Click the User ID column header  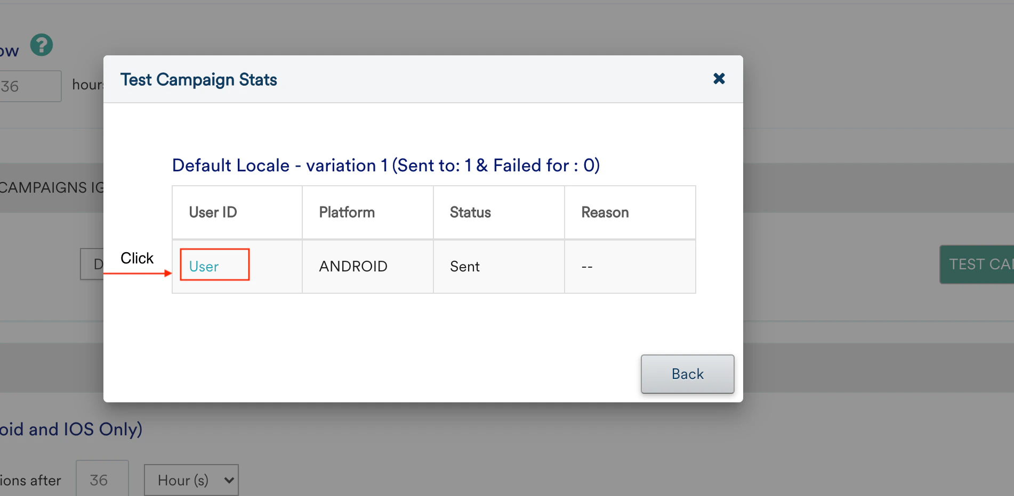click(213, 212)
